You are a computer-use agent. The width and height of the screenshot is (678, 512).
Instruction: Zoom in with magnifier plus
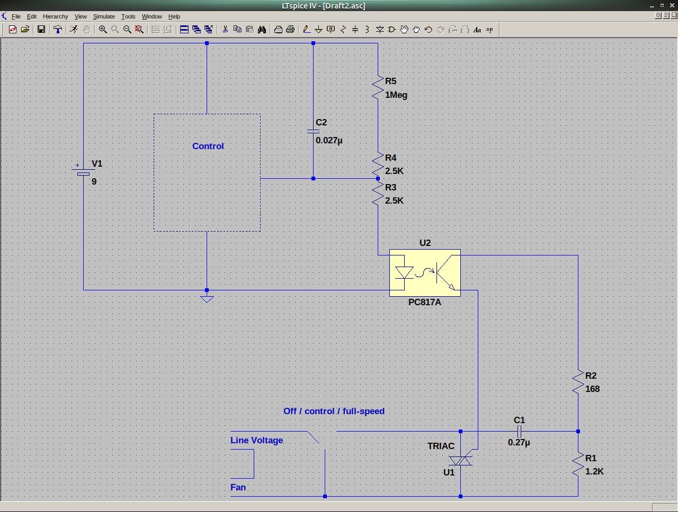[103, 30]
